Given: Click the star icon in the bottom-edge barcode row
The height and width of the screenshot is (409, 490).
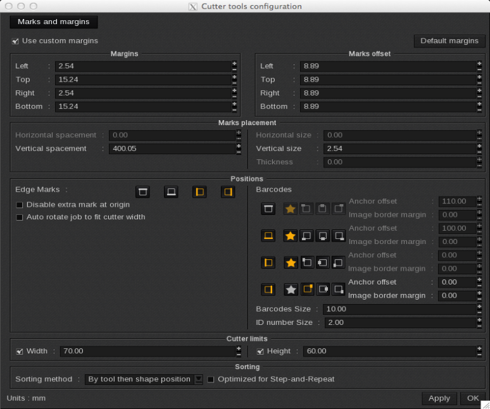Looking at the screenshot, I should [x=291, y=236].
